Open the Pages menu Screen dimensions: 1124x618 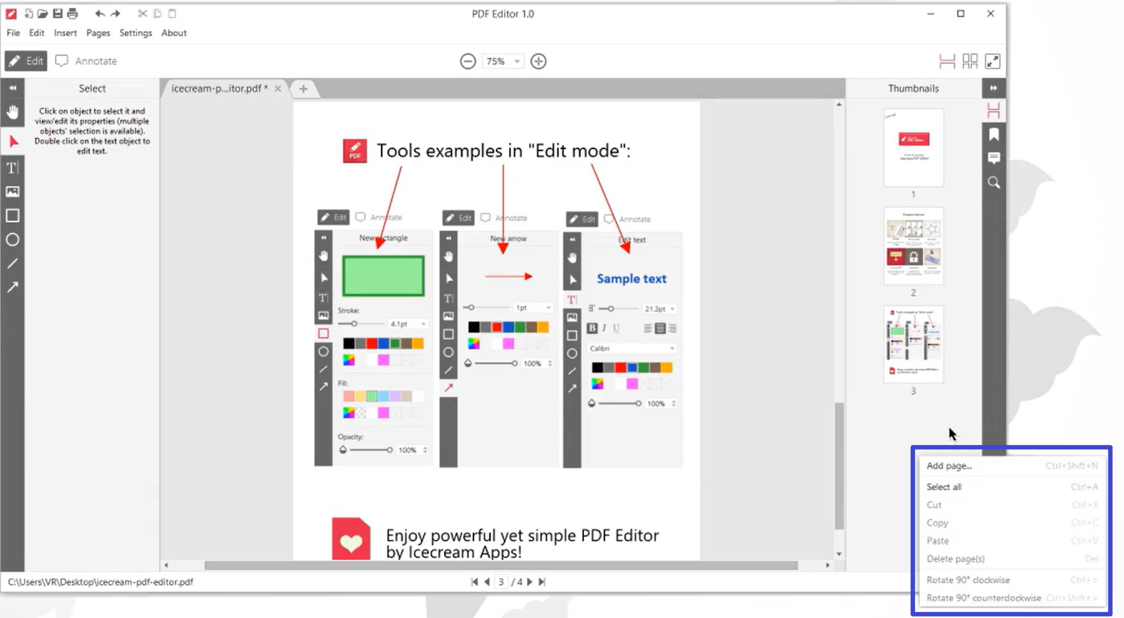(x=98, y=33)
